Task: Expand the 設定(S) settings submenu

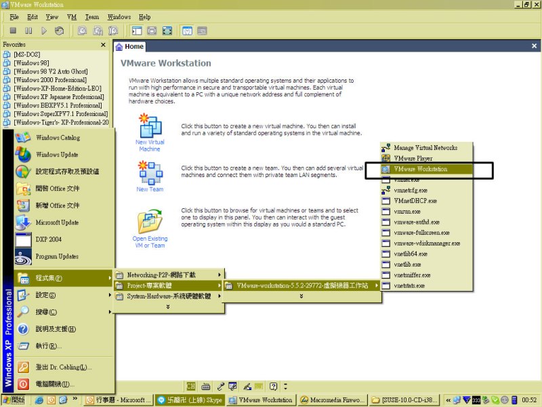Action: point(64,295)
